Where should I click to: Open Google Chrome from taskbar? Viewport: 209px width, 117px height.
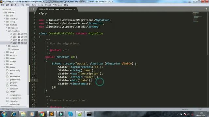tap(42, 114)
